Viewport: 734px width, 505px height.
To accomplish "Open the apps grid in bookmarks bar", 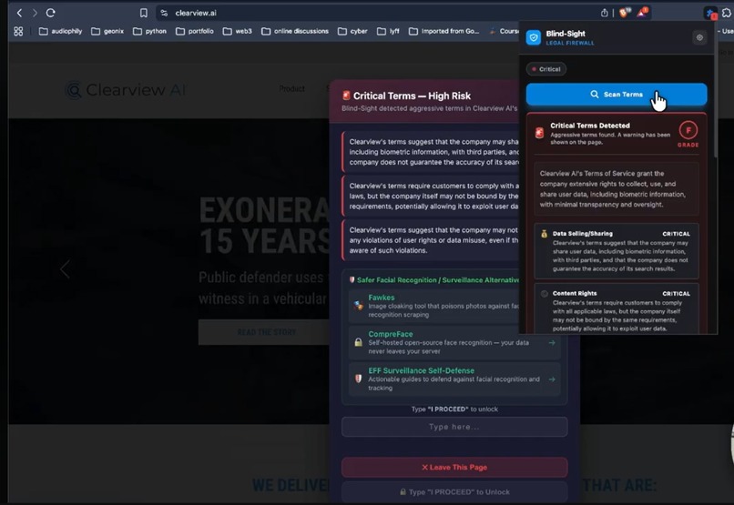I will (x=18, y=31).
